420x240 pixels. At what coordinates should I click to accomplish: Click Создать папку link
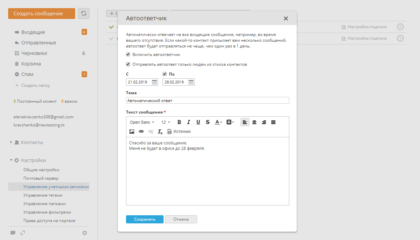(33, 85)
